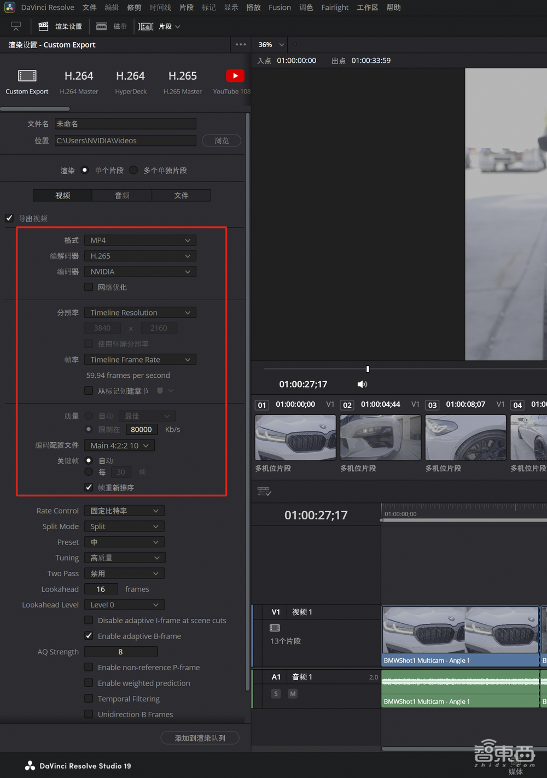The image size is (547, 778).
Task: Click the speaker volume icon
Action: tap(362, 384)
